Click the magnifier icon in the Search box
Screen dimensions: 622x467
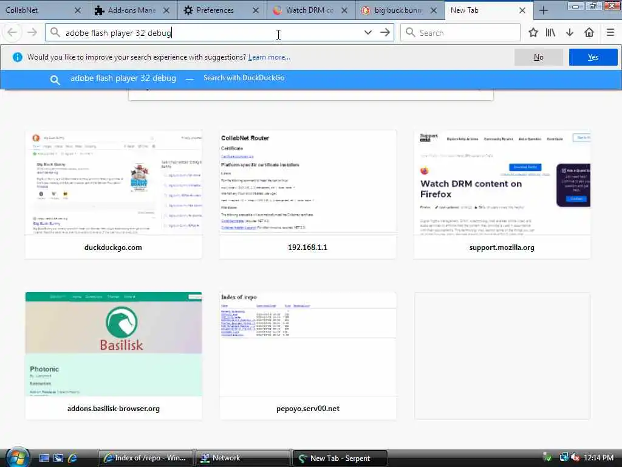410,33
